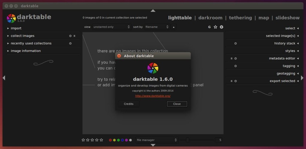Viewport: 306px width, 149px height.
Task: Set rating to two stars
Action: point(88,140)
